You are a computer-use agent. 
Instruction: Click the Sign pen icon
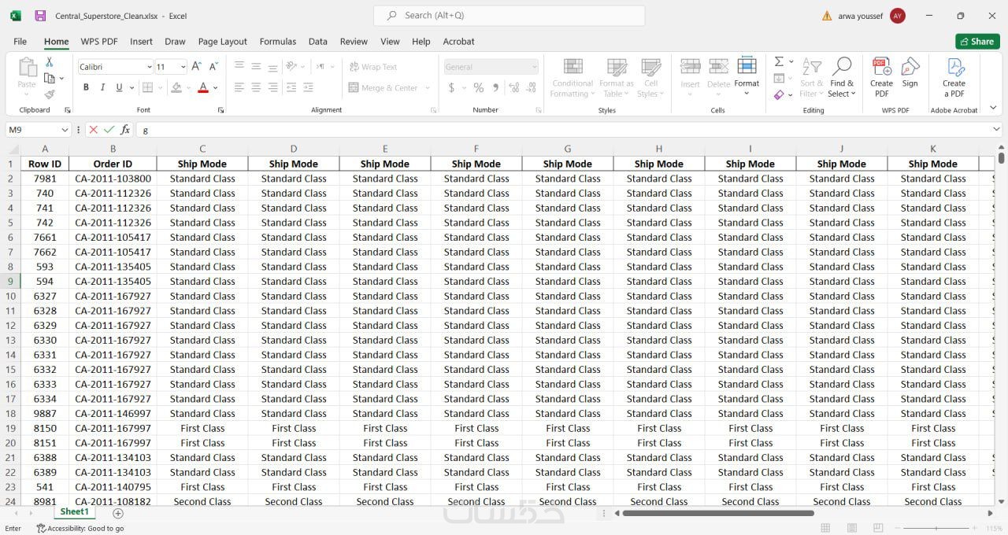(910, 72)
